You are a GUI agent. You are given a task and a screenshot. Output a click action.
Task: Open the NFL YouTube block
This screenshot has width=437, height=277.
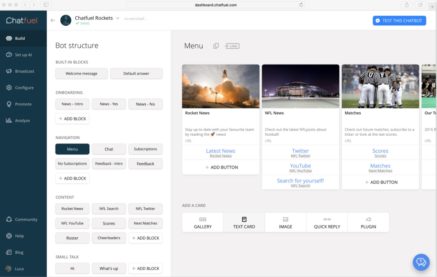click(x=73, y=223)
